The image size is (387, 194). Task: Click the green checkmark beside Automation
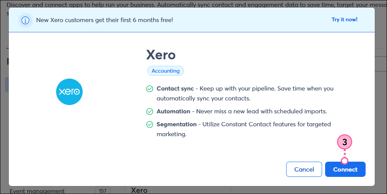click(x=150, y=111)
